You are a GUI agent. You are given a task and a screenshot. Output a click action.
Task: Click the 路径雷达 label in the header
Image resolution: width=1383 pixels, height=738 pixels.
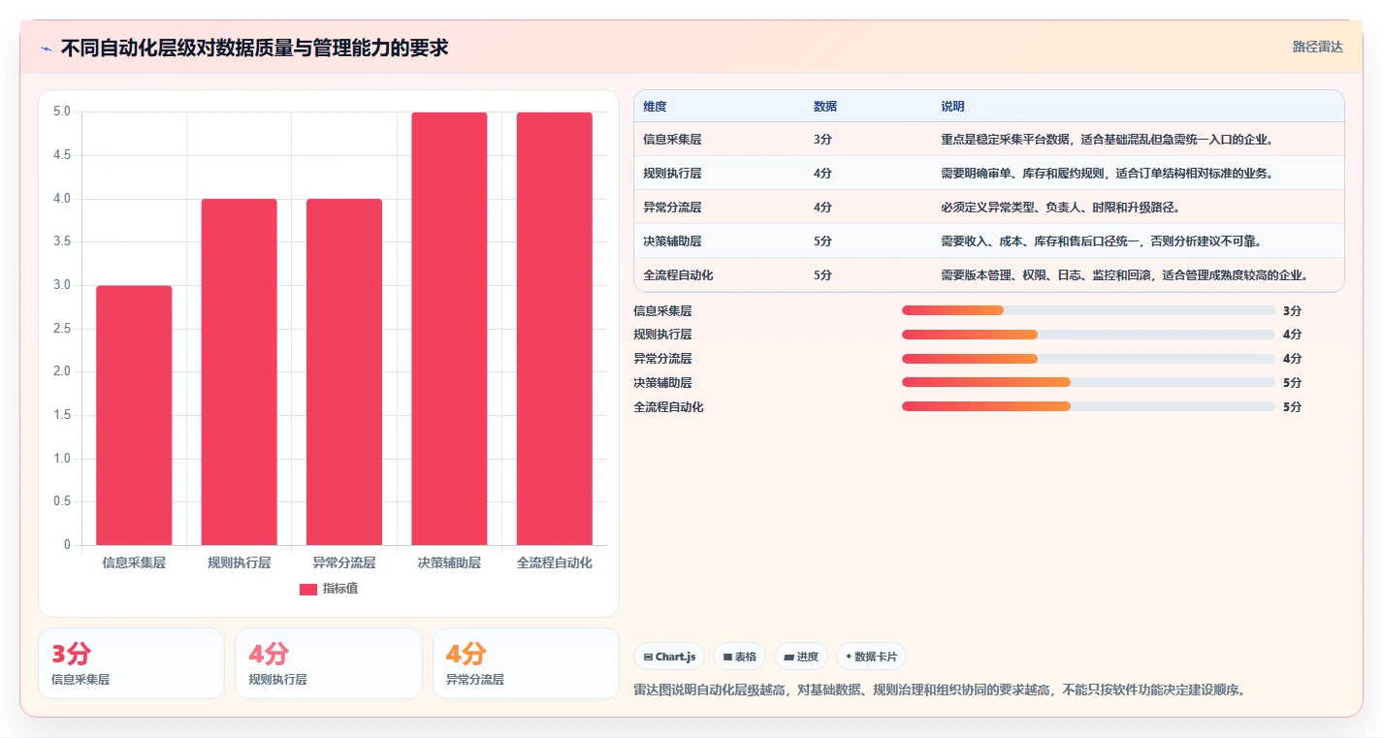[1318, 47]
